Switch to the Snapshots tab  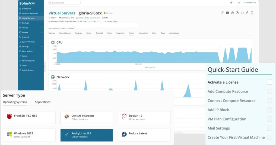pyautogui.click(x=120, y=33)
